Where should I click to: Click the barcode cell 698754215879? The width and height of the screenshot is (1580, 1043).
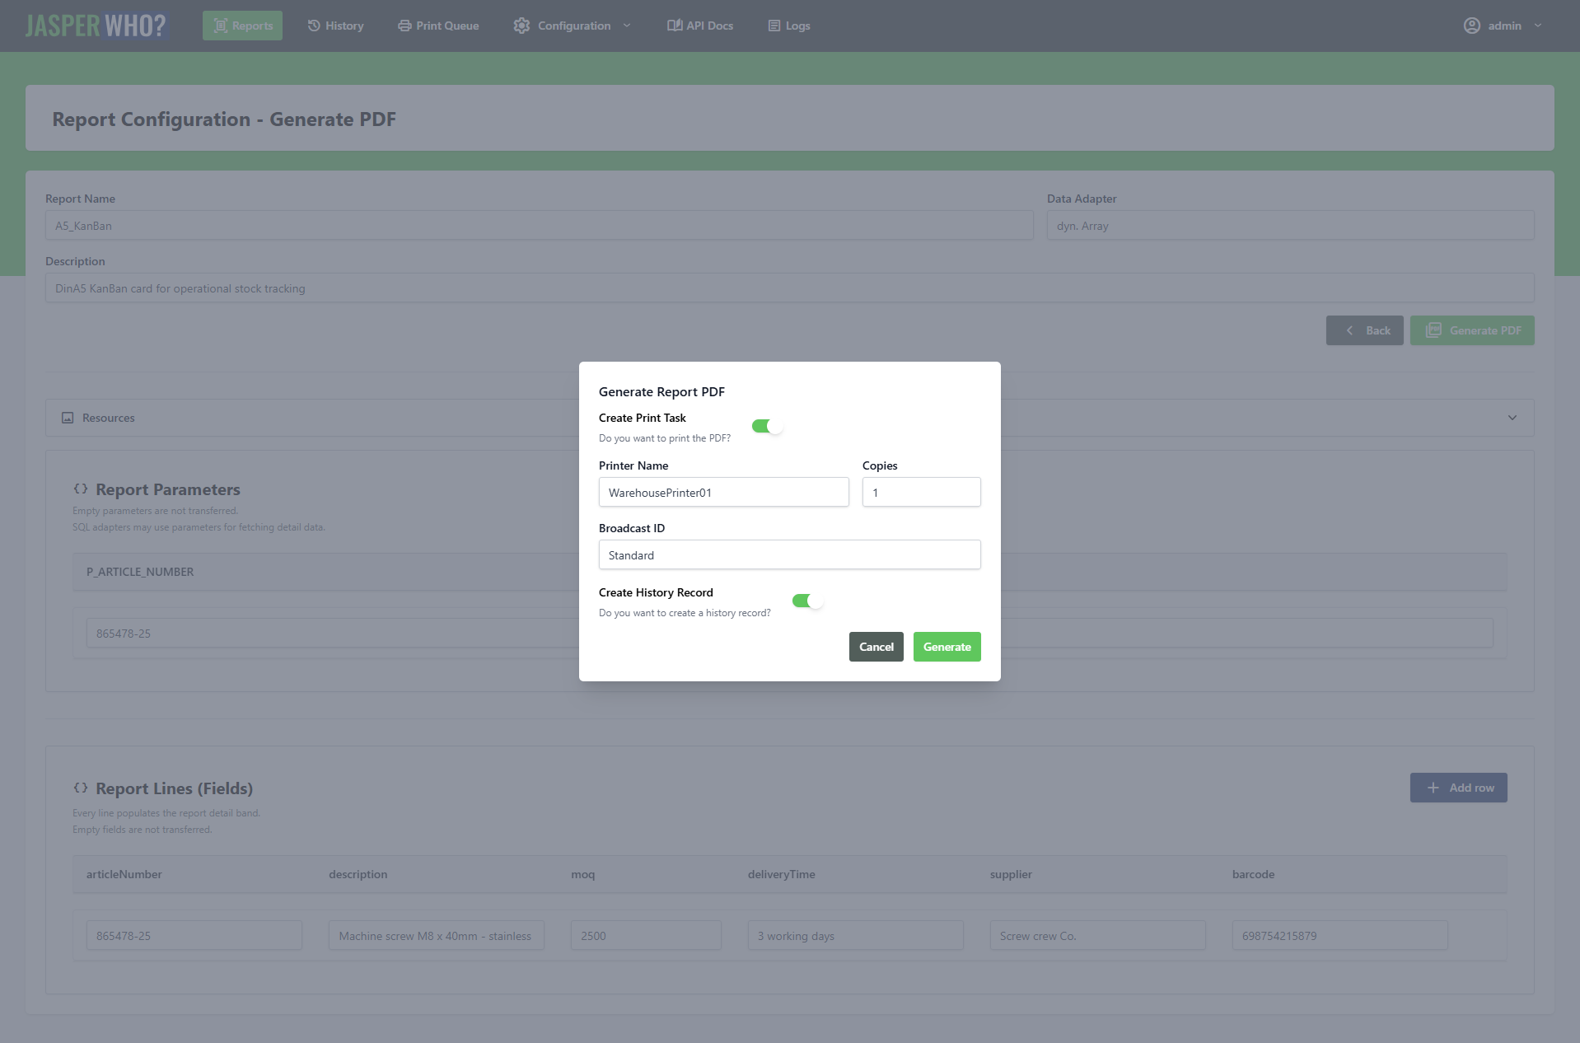point(1339,936)
